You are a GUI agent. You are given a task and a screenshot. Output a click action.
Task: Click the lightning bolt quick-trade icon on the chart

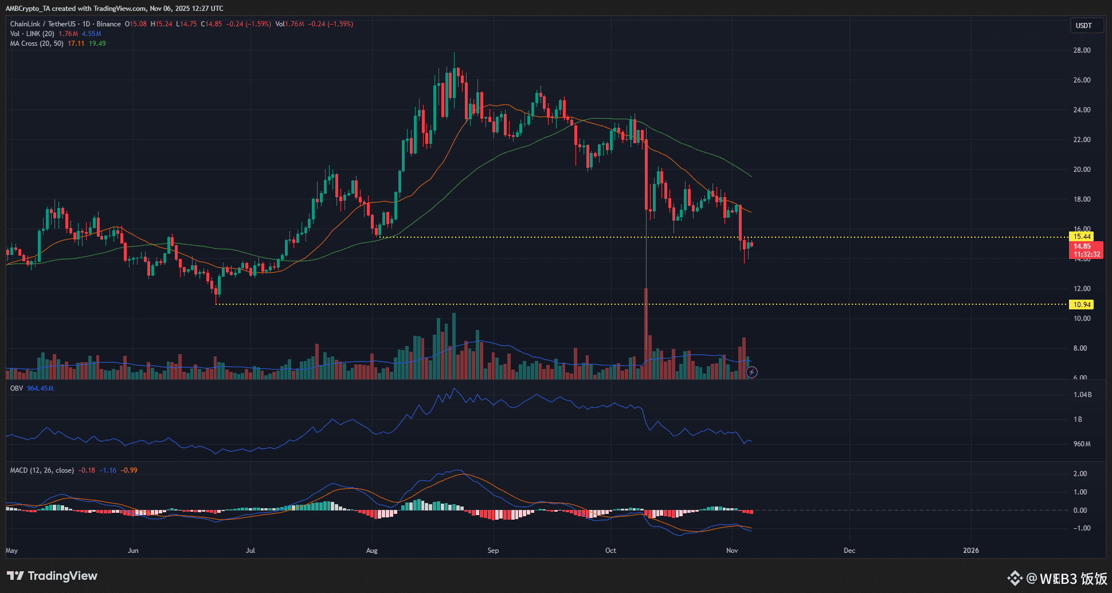pyautogui.click(x=751, y=372)
